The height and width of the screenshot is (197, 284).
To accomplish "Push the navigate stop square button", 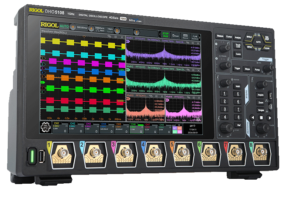I will (261, 118).
